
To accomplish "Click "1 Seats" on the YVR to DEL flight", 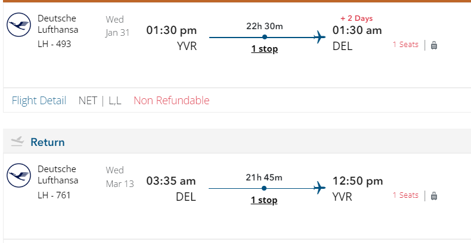I will tap(405, 45).
